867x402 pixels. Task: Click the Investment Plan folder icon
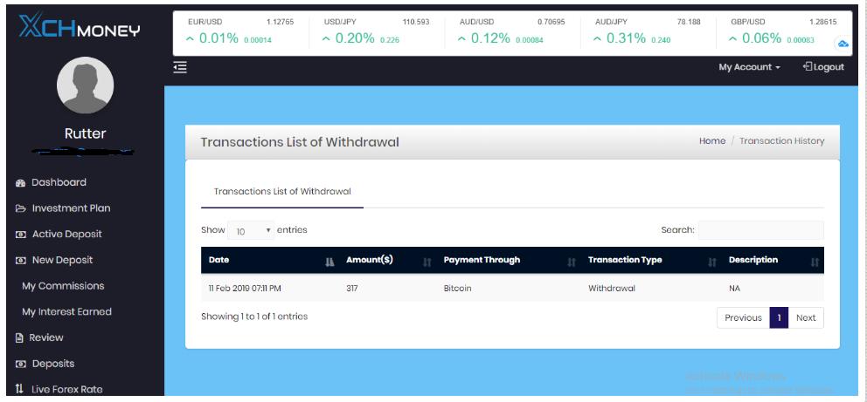(x=20, y=208)
